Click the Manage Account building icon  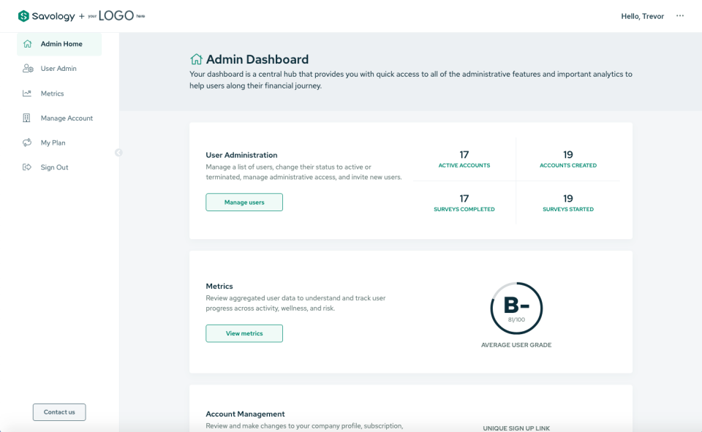pyautogui.click(x=28, y=118)
